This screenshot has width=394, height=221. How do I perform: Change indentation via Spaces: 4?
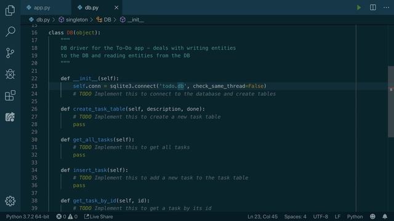(x=295, y=217)
